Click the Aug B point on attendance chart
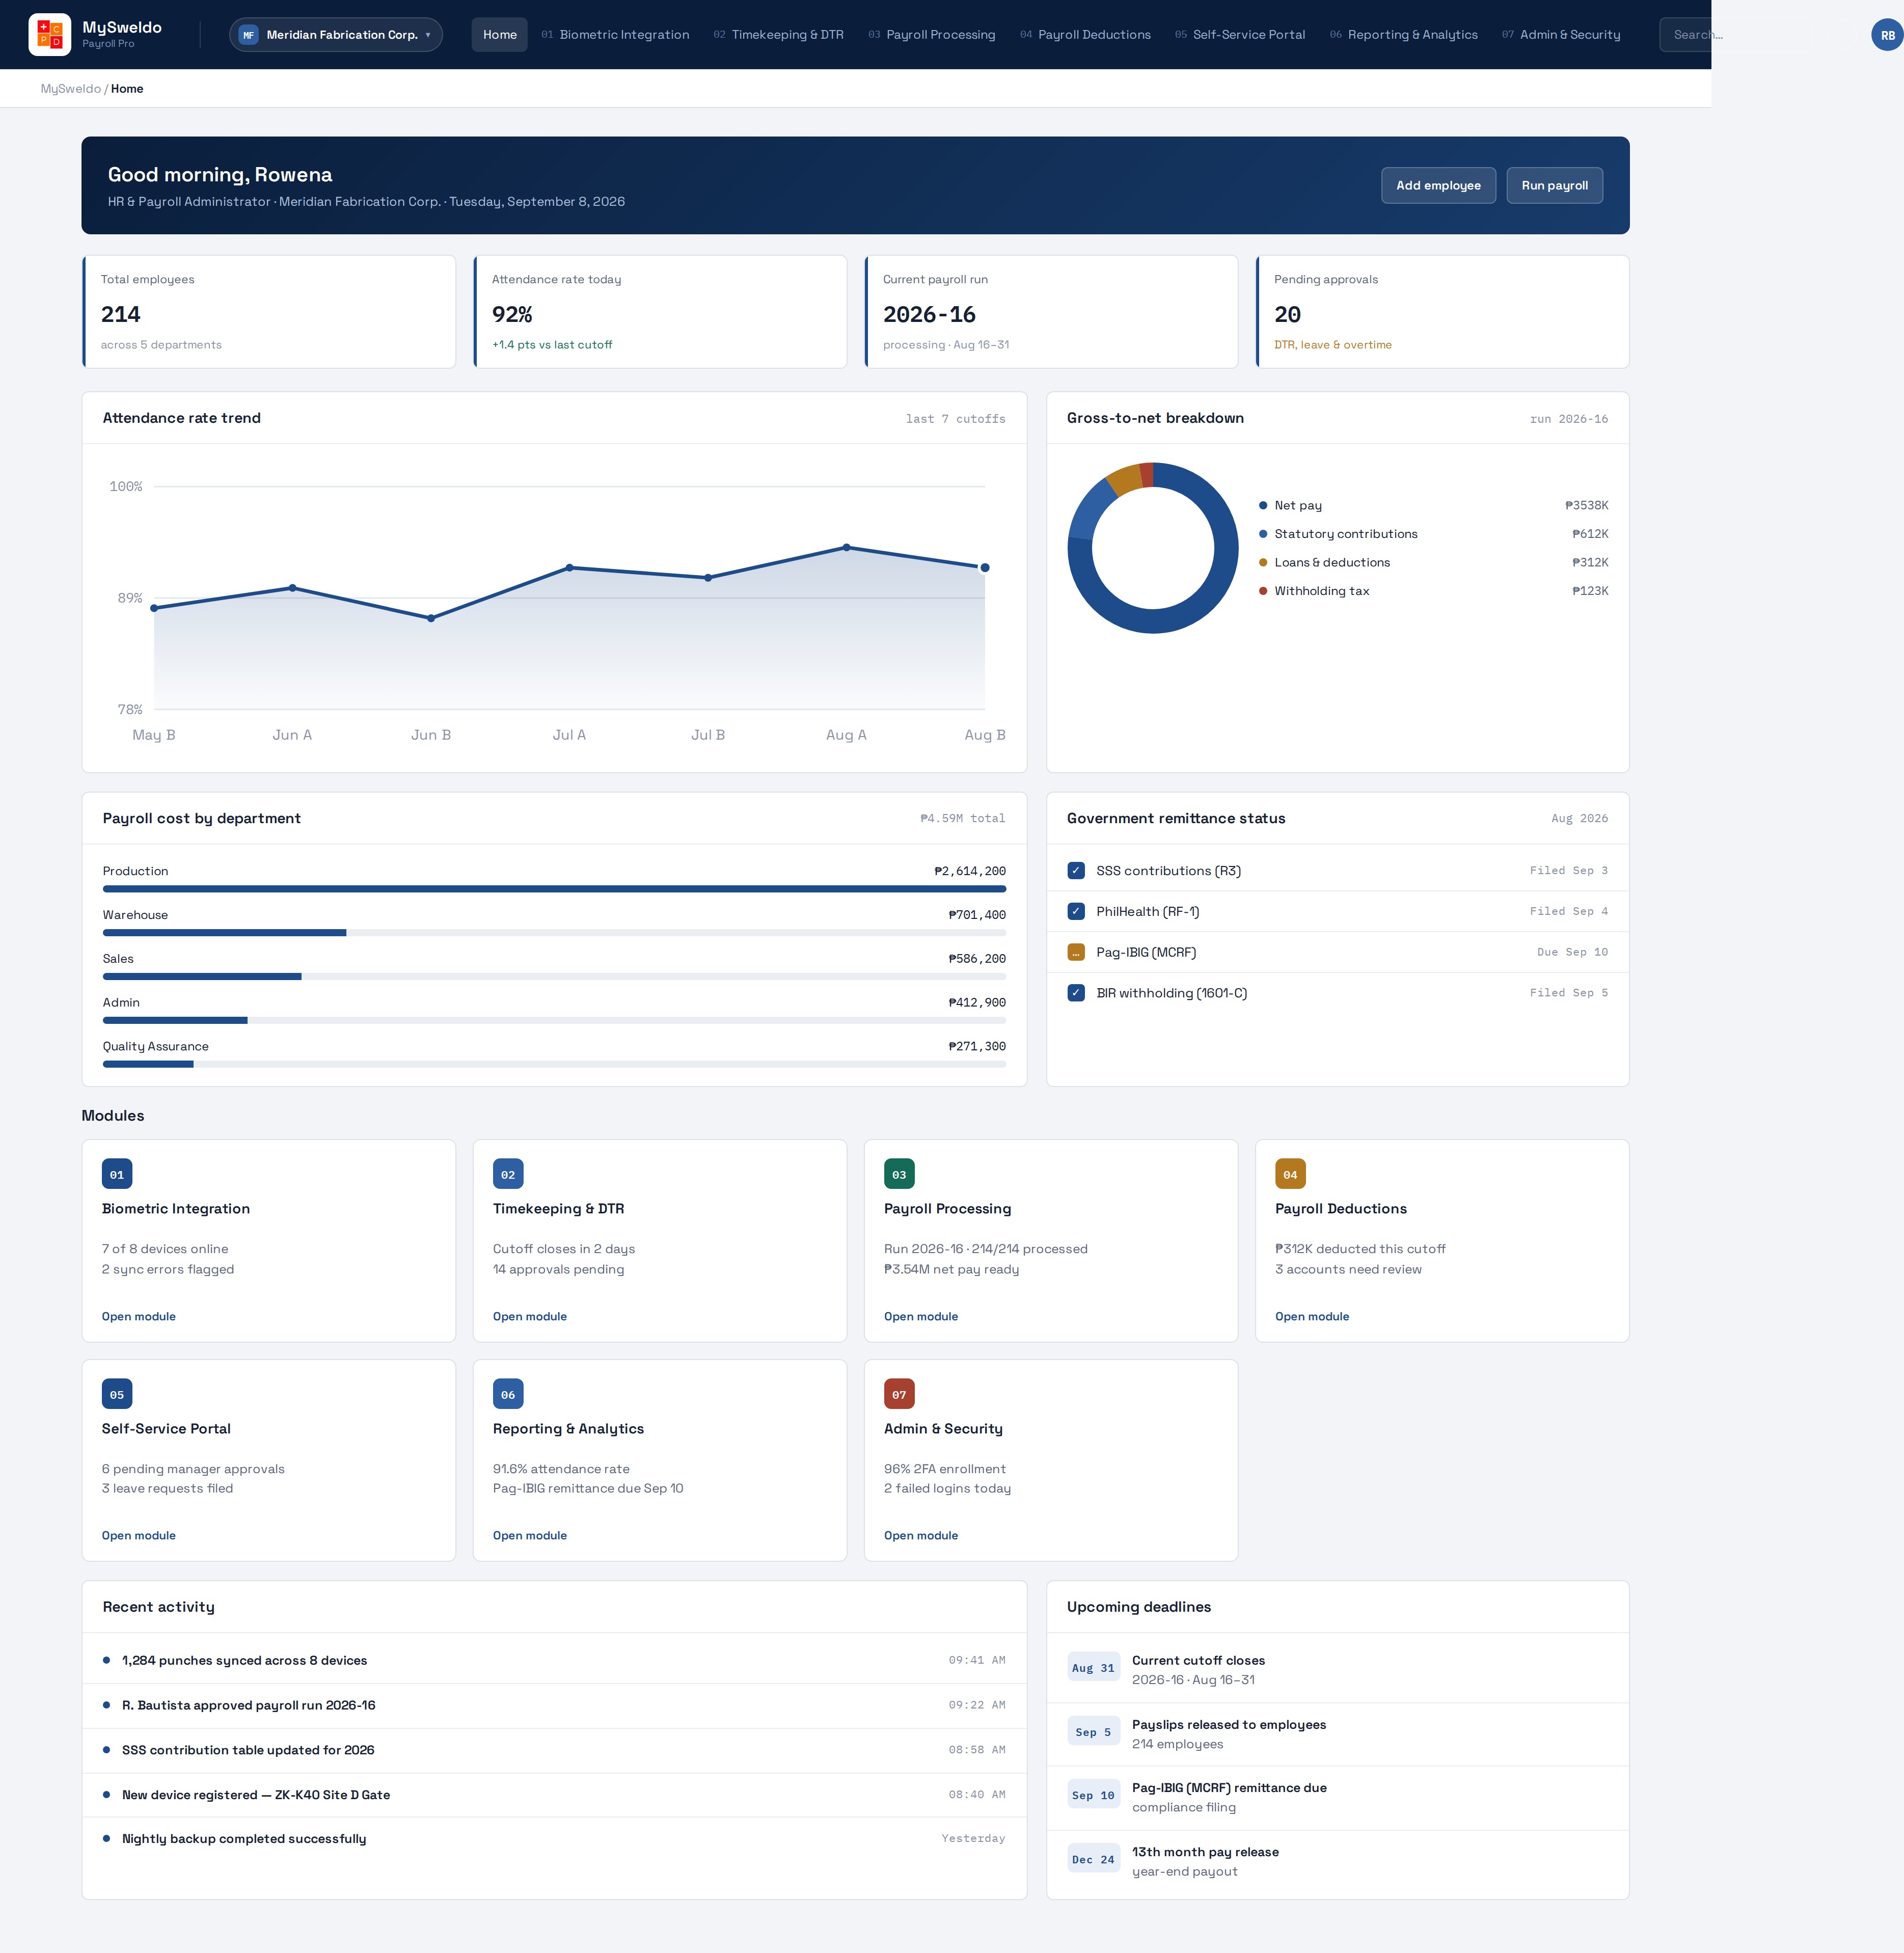Screen dimensions: 1904x1953 985,568
